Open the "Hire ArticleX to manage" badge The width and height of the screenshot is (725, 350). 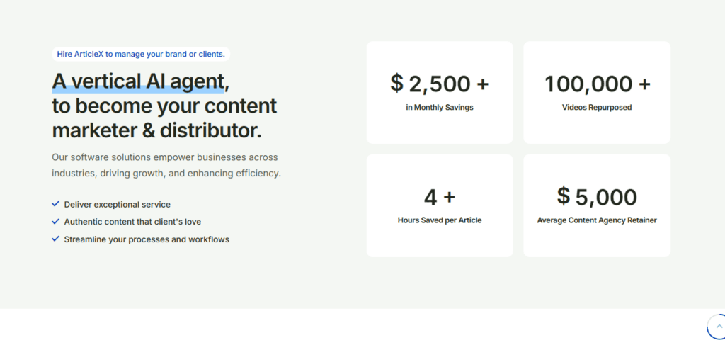coord(141,54)
